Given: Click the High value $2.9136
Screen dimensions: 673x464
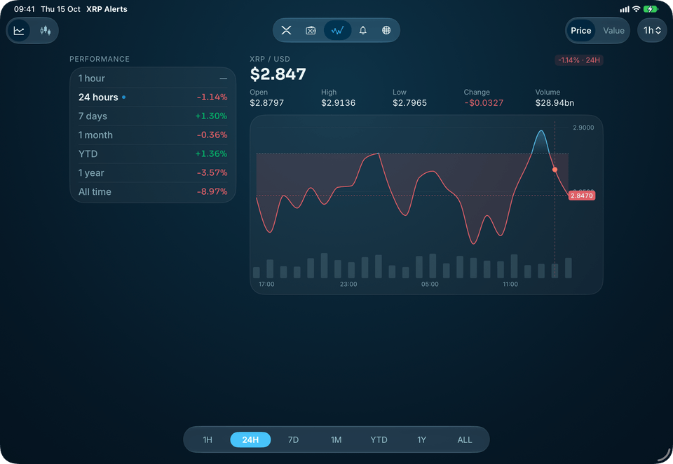Looking at the screenshot, I should tap(338, 102).
